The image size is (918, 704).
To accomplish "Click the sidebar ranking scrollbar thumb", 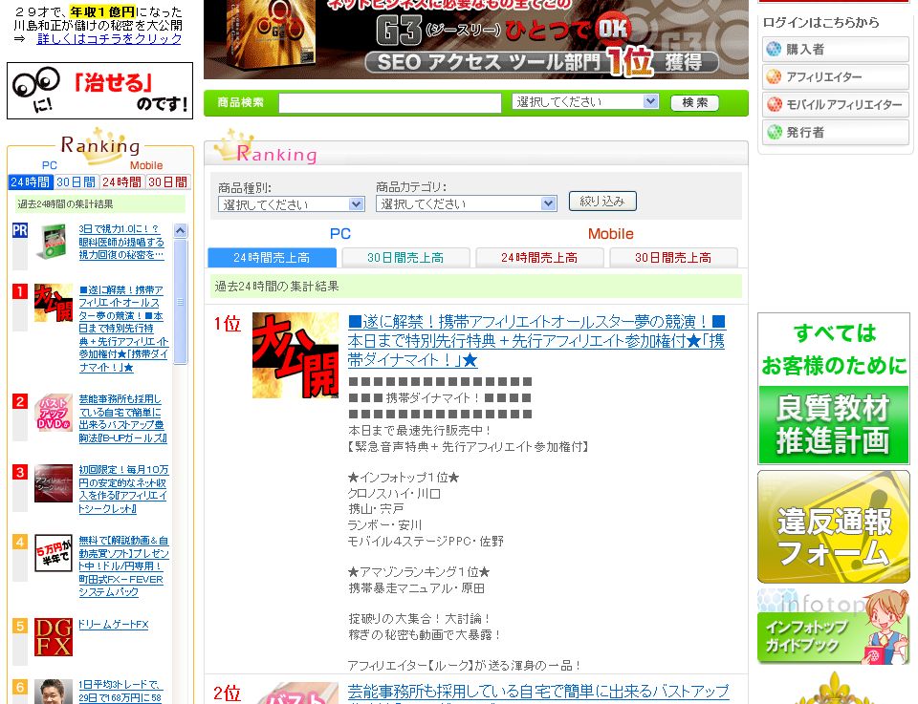I will 181,301.
